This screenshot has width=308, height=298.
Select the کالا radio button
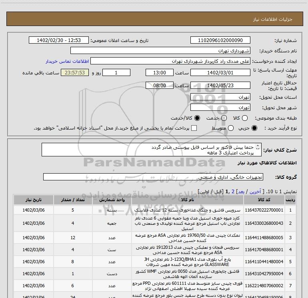pyautogui.click(x=245, y=118)
